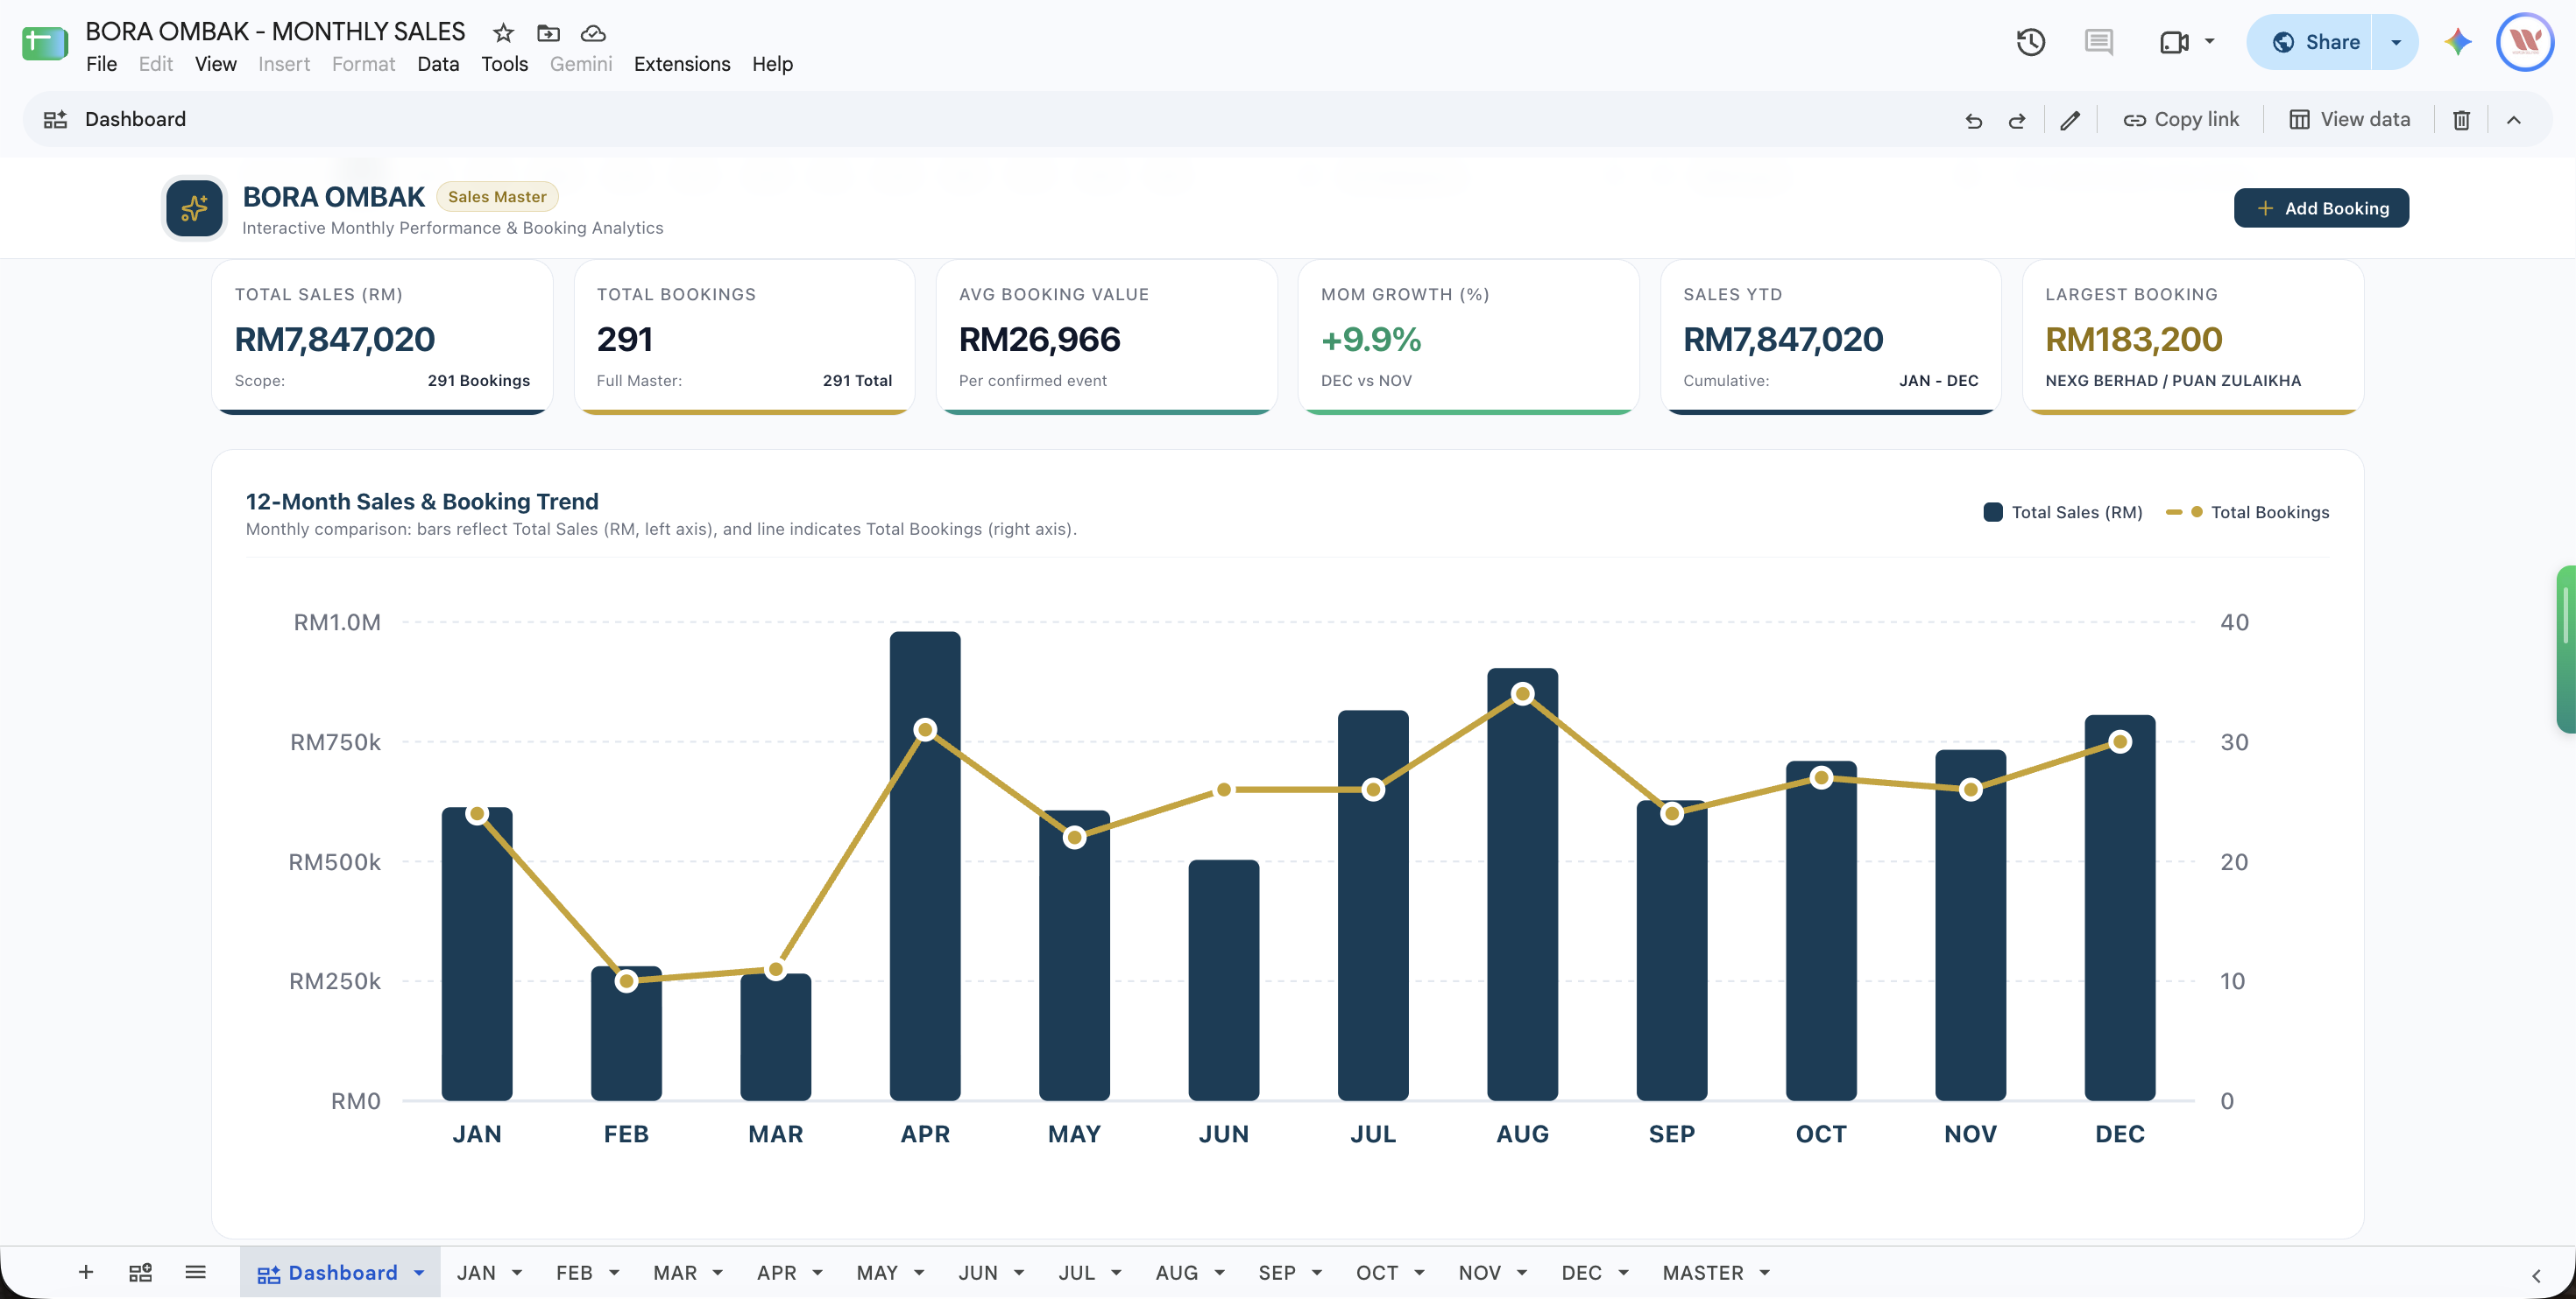Click the BORA OMBAK sparkle logo

pyautogui.click(x=194, y=207)
